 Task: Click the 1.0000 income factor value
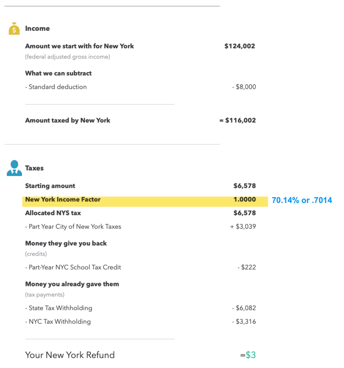coord(244,199)
